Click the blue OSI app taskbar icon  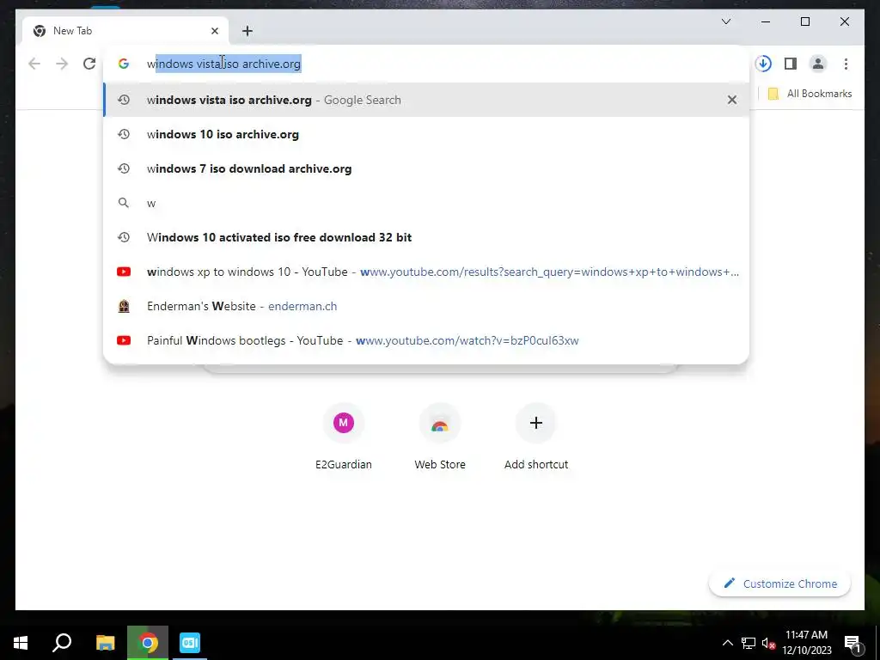(x=190, y=643)
